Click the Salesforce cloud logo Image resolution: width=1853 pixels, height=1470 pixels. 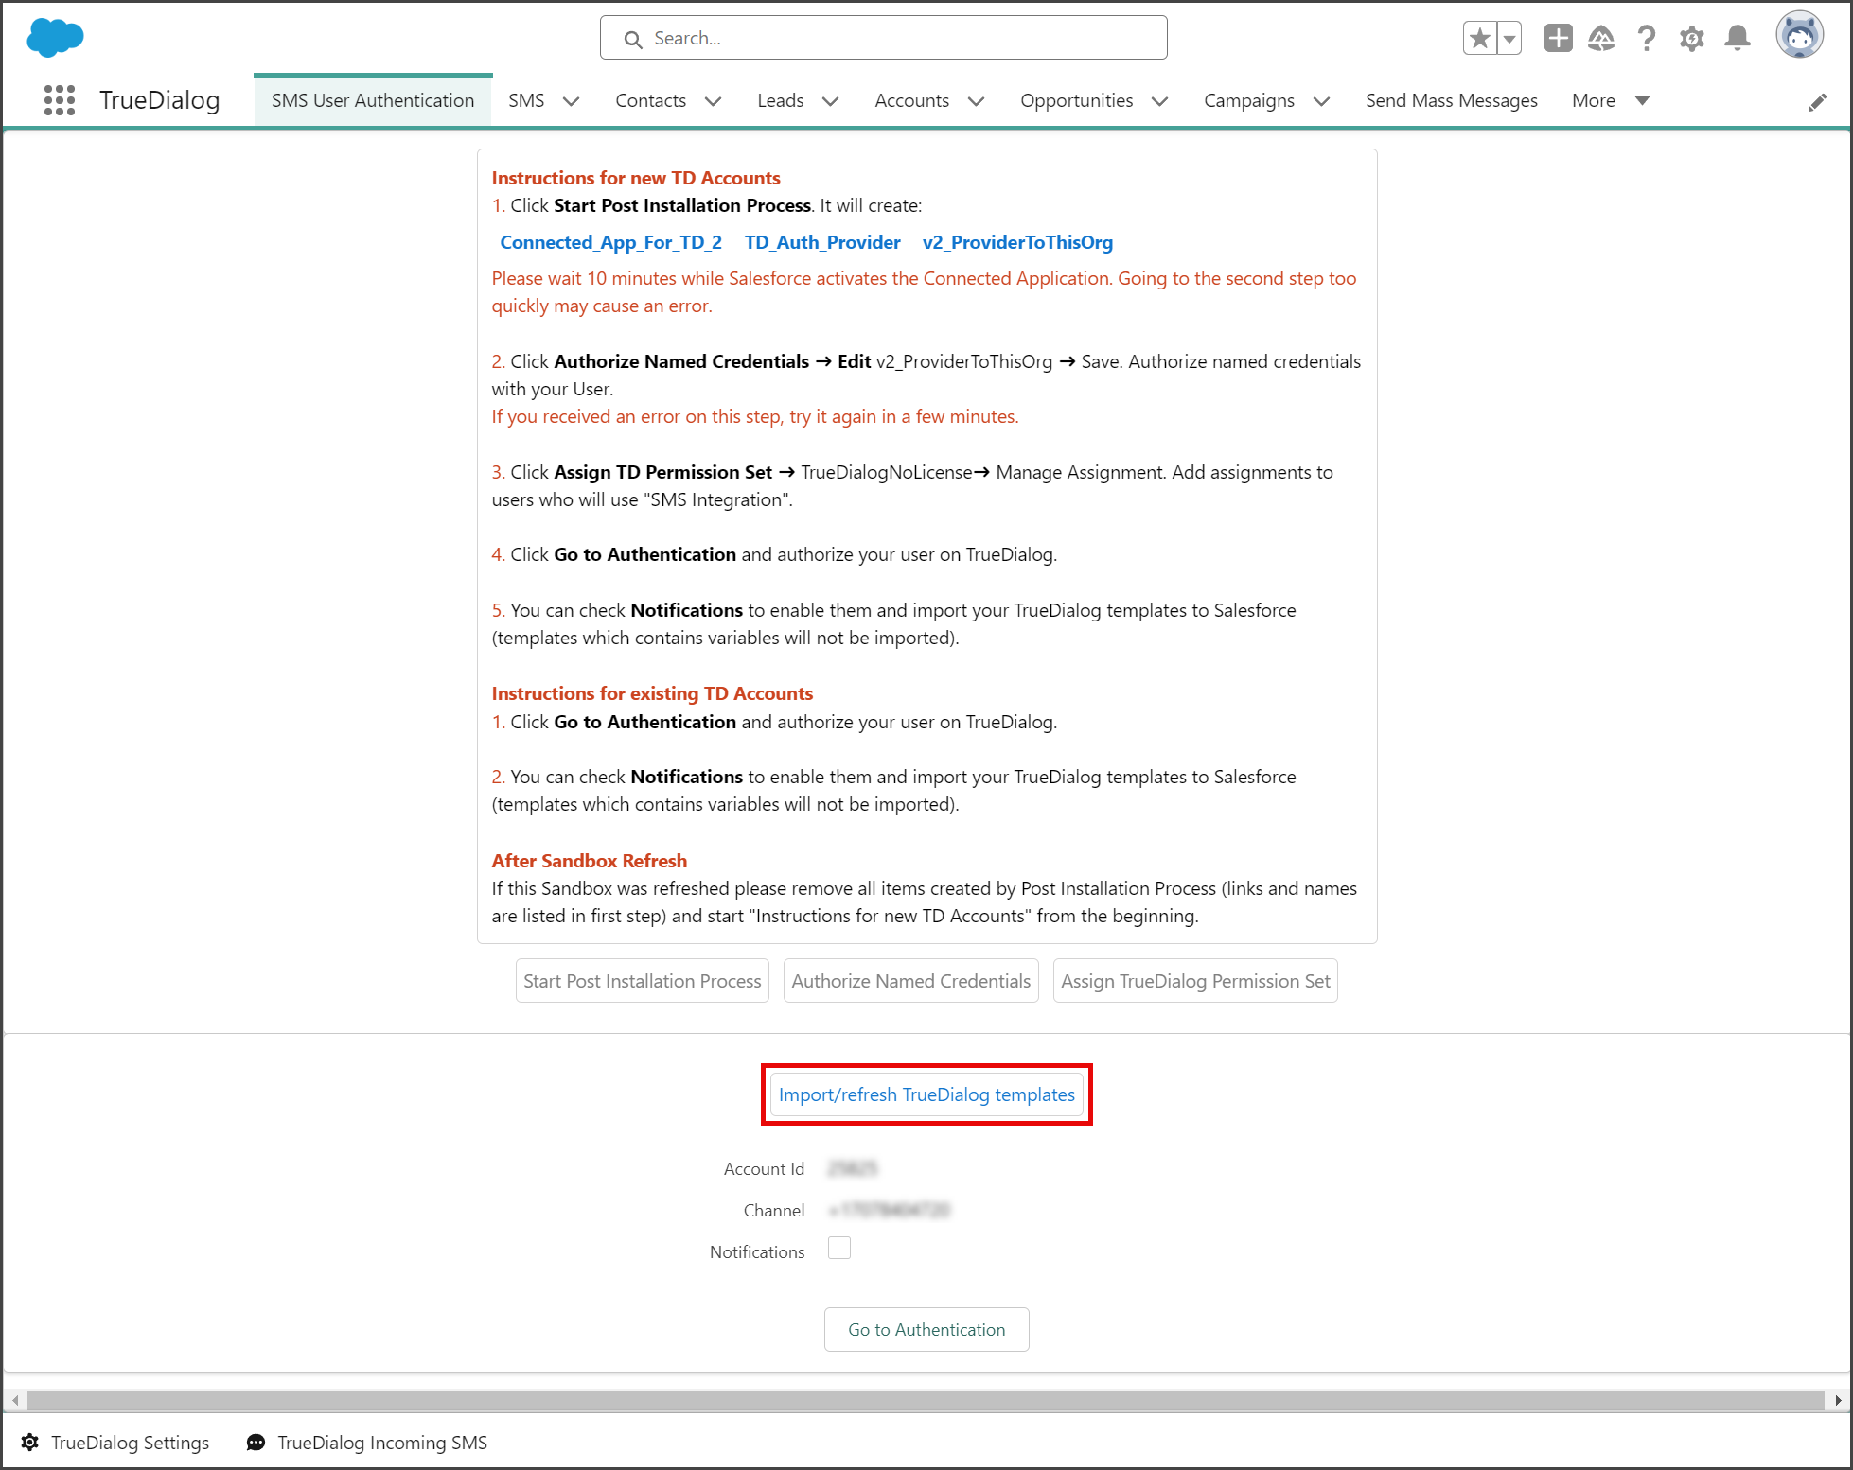point(55,38)
